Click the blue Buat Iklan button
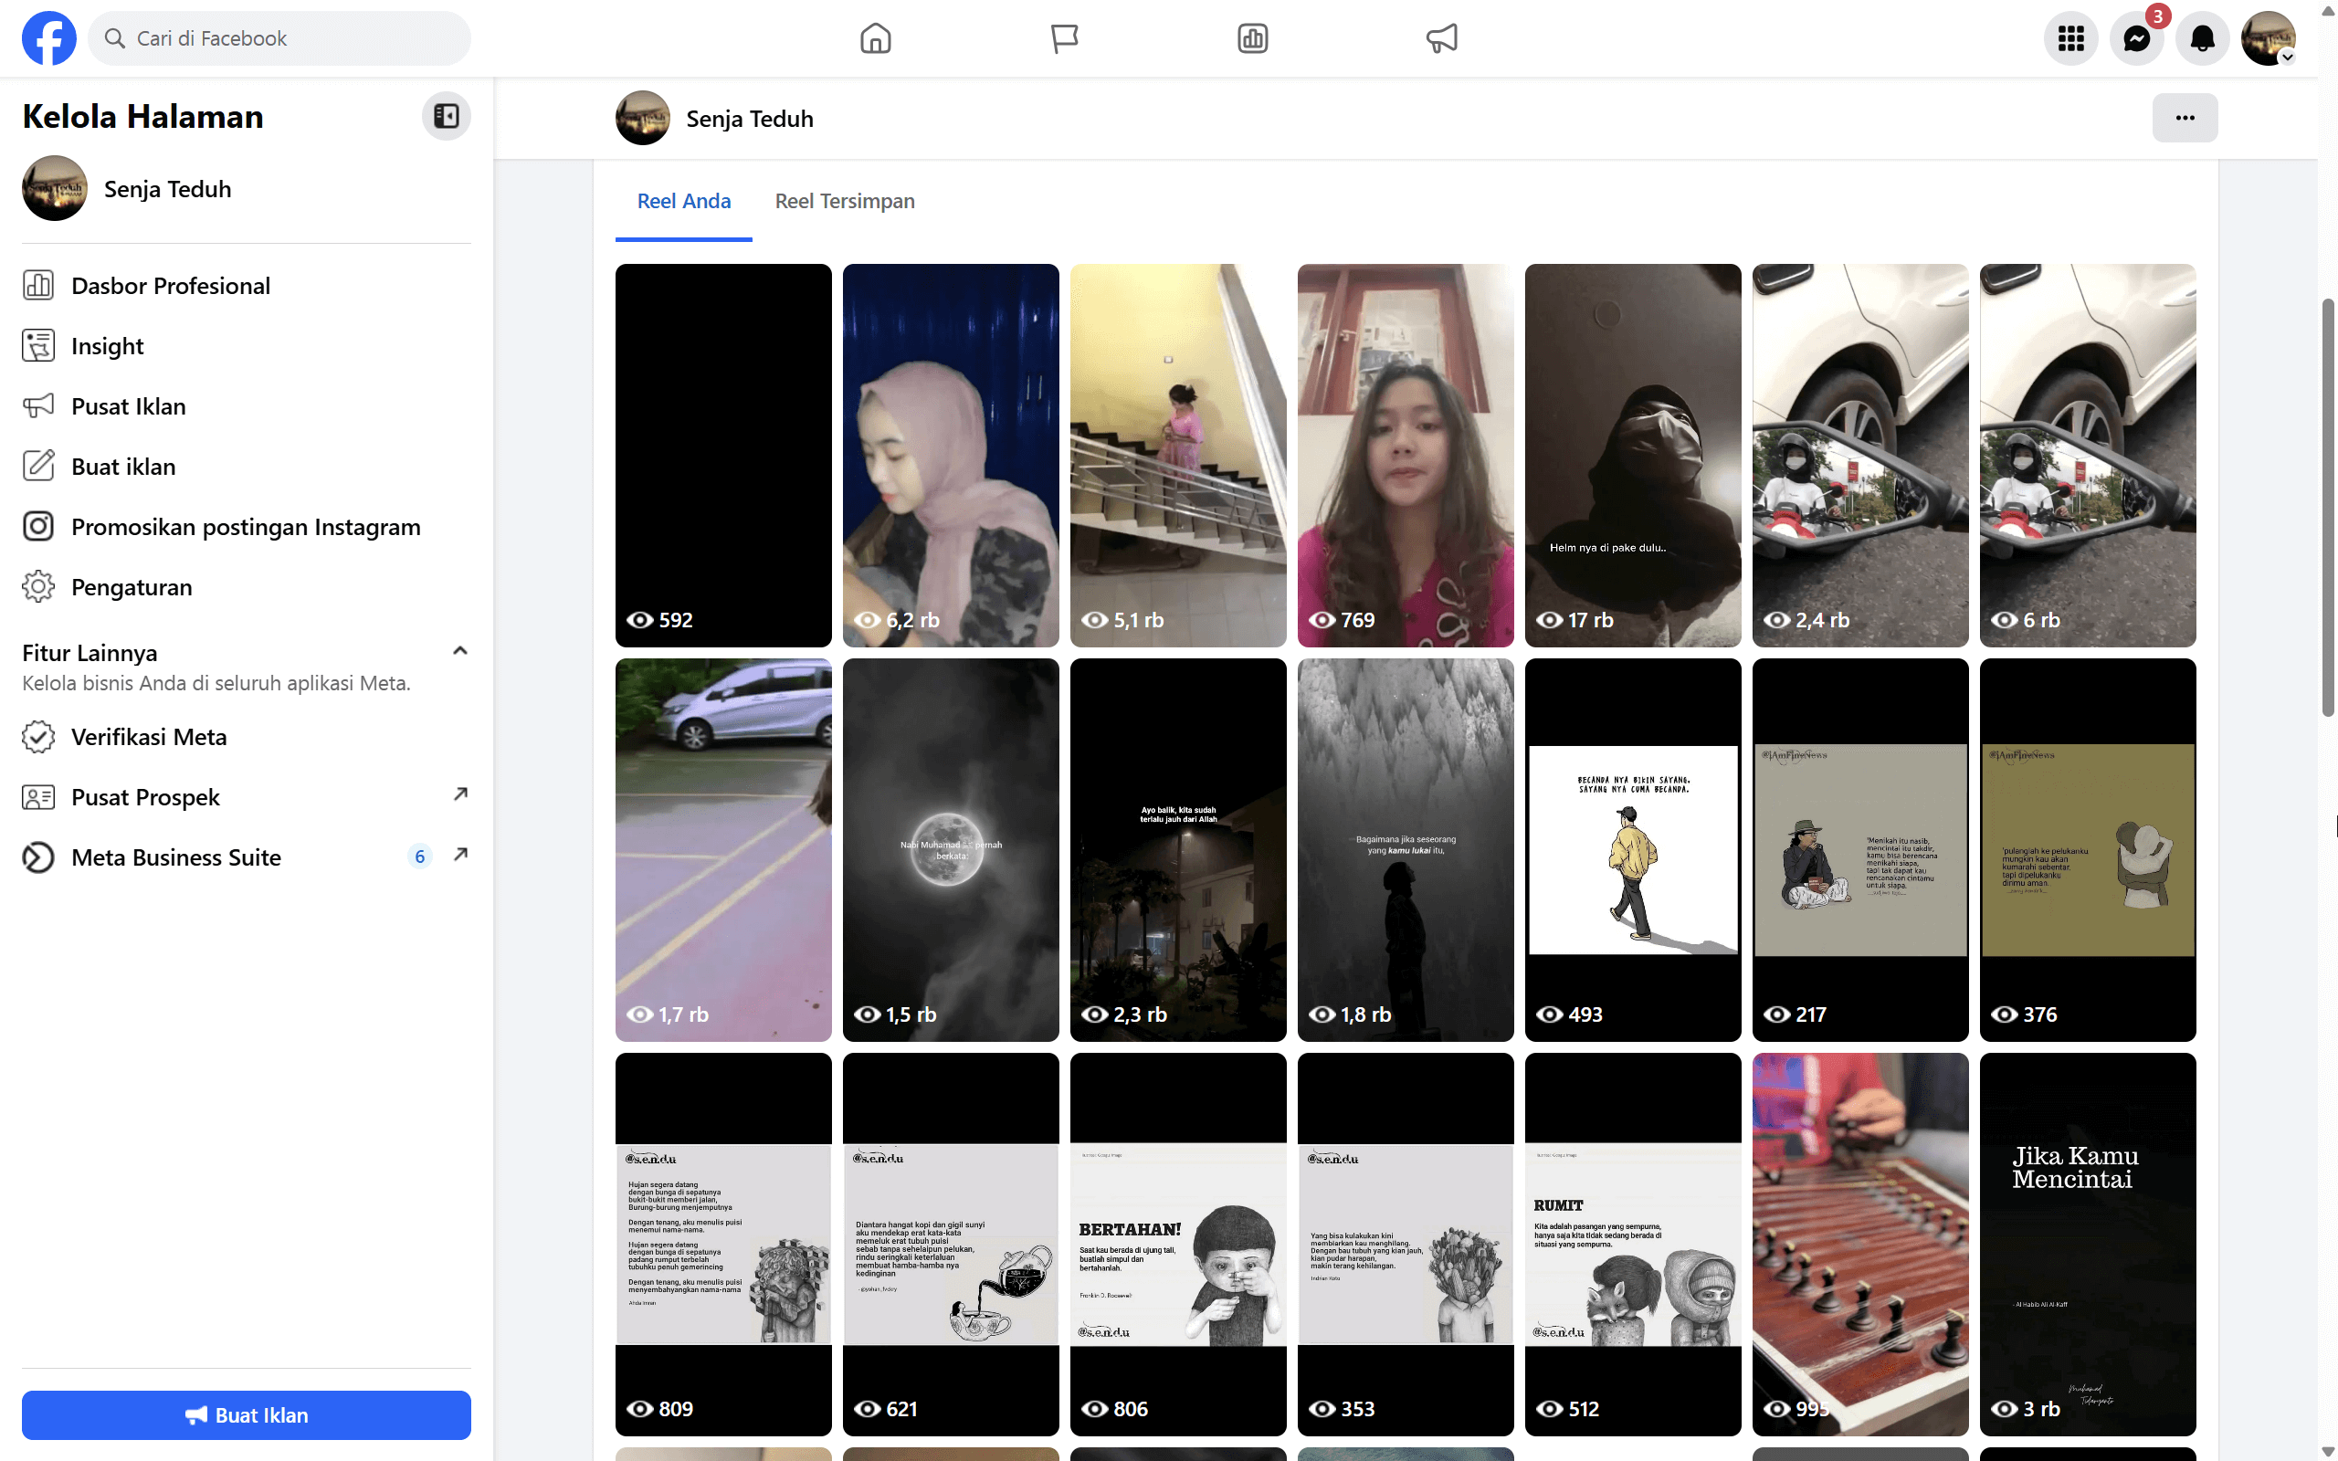This screenshot has height=1461, width=2338. pos(246,1414)
